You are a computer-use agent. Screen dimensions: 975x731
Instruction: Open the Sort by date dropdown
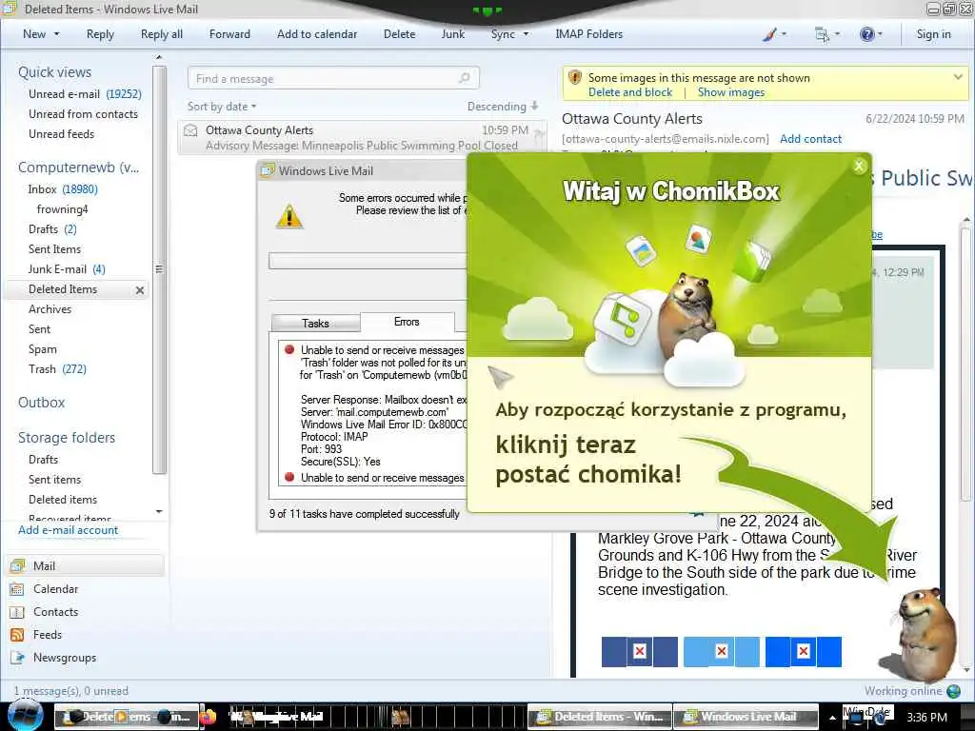[222, 107]
